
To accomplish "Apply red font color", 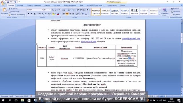I will click(58, 14).
